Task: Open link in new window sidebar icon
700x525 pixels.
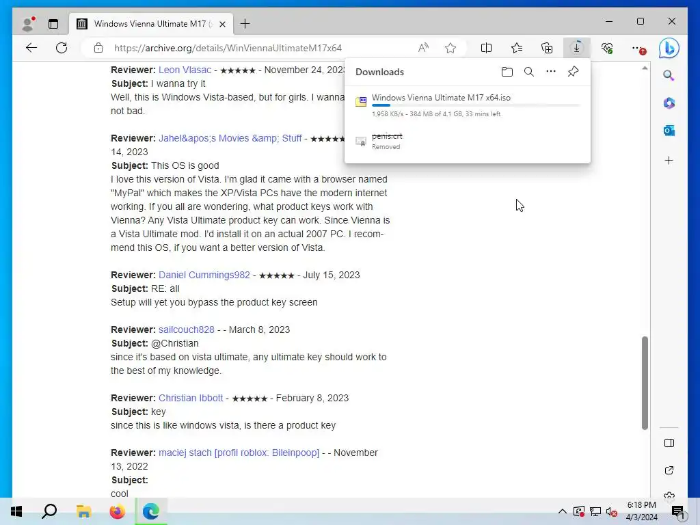Action: [x=669, y=470]
